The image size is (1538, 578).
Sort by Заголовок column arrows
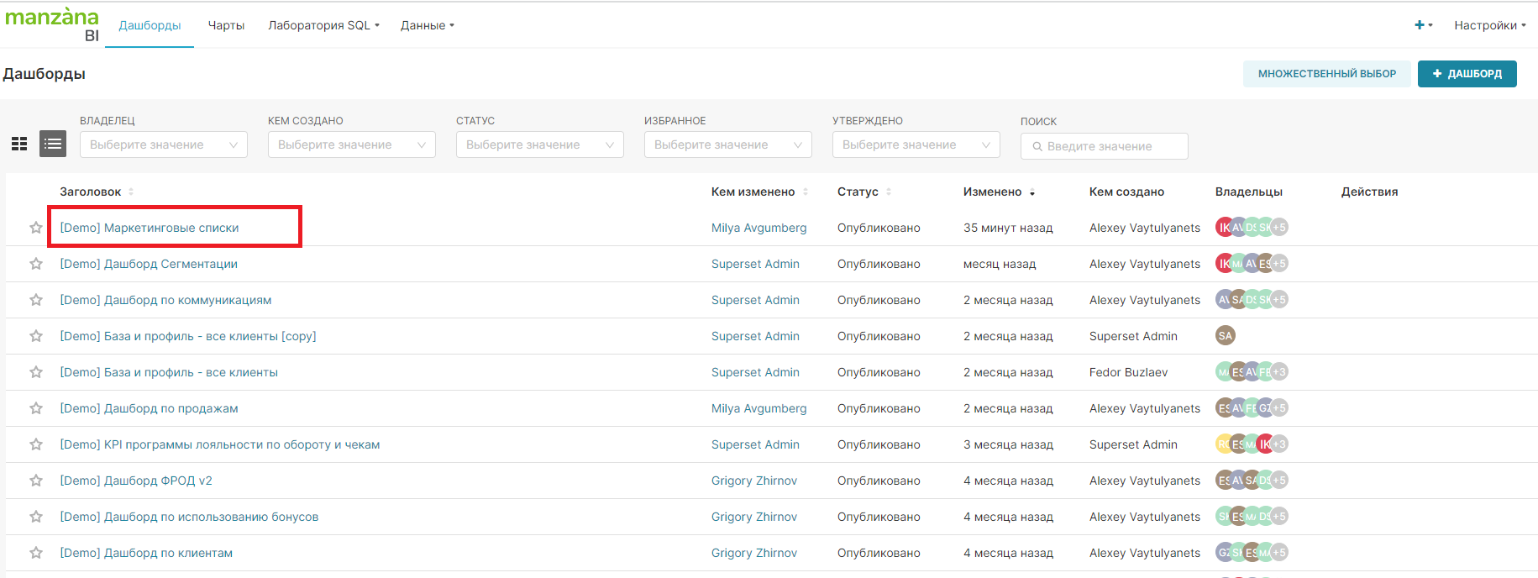point(131,192)
